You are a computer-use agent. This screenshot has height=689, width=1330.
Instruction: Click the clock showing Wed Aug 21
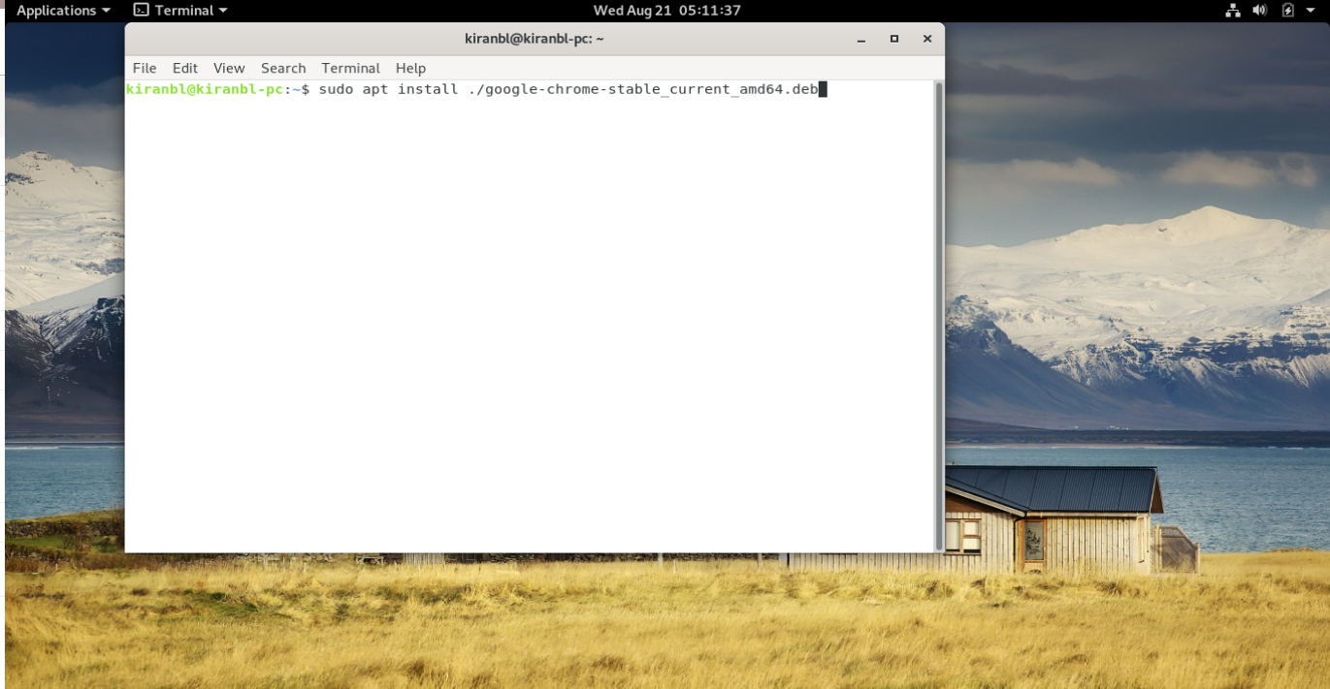(665, 11)
